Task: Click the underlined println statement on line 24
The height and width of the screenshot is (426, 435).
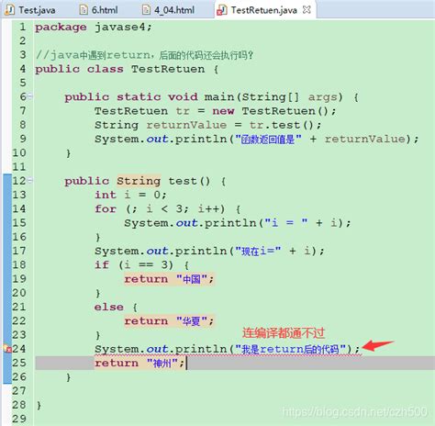Action: (x=227, y=349)
